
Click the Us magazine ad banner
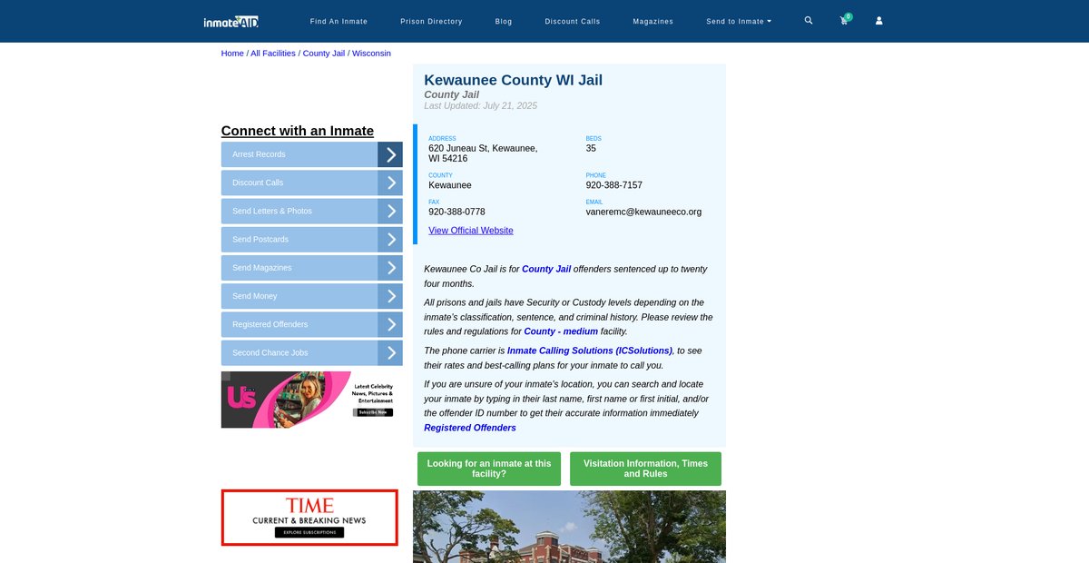coord(309,400)
